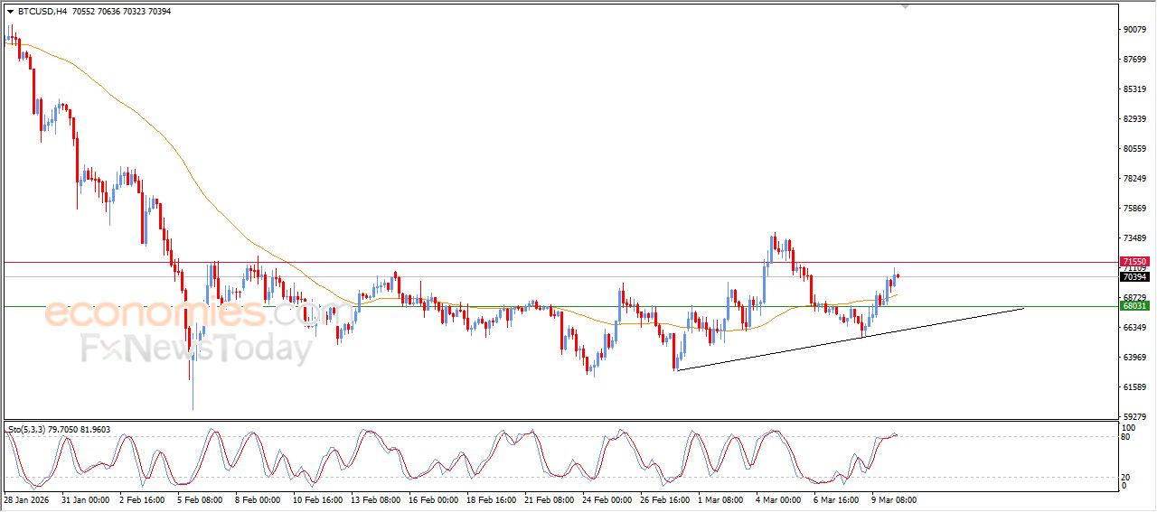
Task: Click the 28 Jan 2026 date label
Action: pyautogui.click(x=26, y=499)
